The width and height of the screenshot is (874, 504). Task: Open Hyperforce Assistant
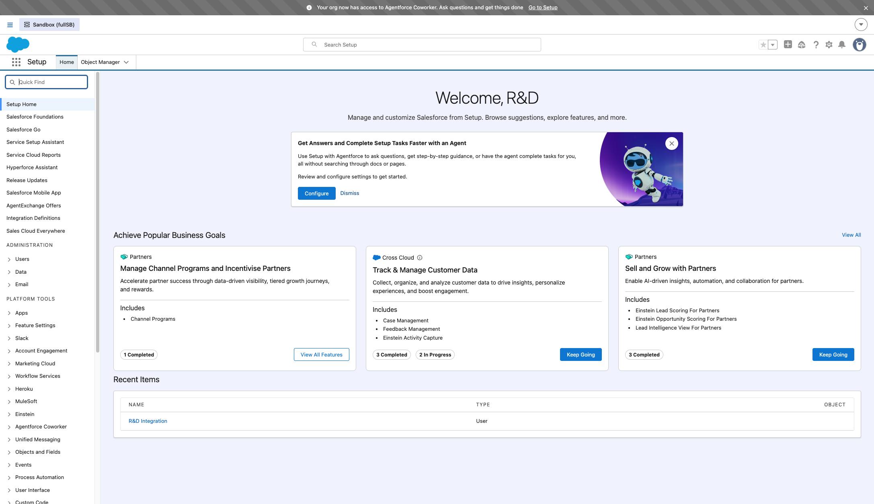coord(32,168)
